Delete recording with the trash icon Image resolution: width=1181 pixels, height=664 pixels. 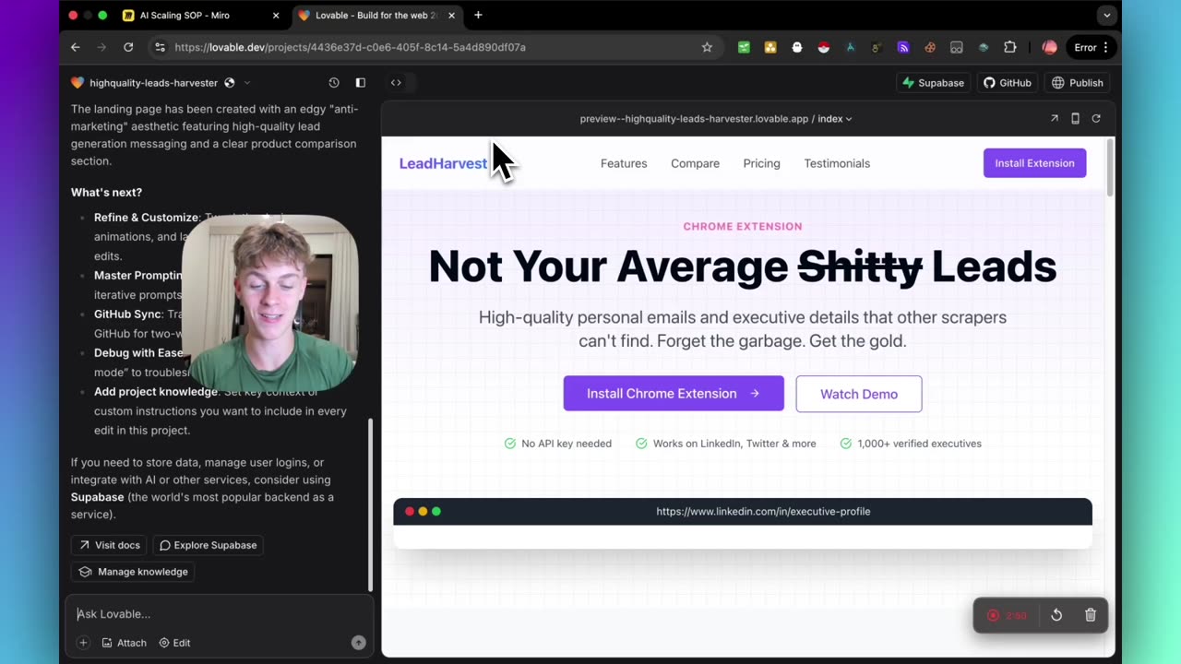pyautogui.click(x=1091, y=615)
